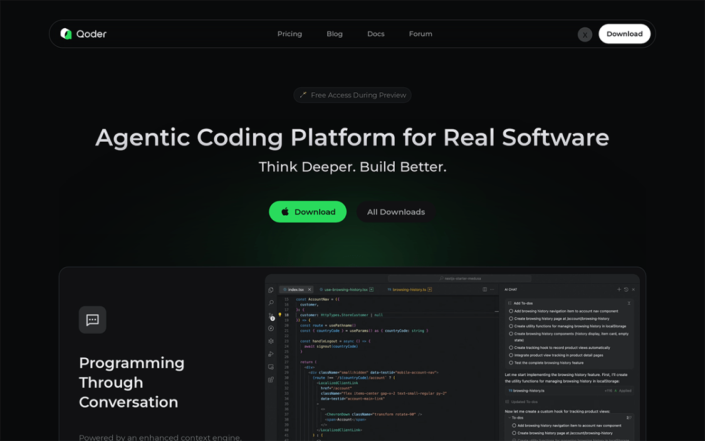This screenshot has height=441, width=705.
Task: Open the Explorer icon in the IDE sidebar
Action: 271,291
